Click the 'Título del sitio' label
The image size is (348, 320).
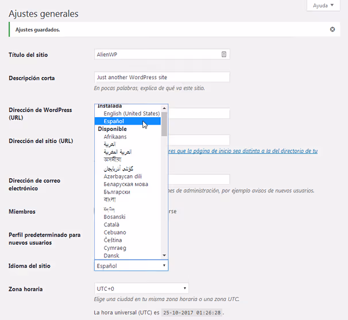pos(28,55)
